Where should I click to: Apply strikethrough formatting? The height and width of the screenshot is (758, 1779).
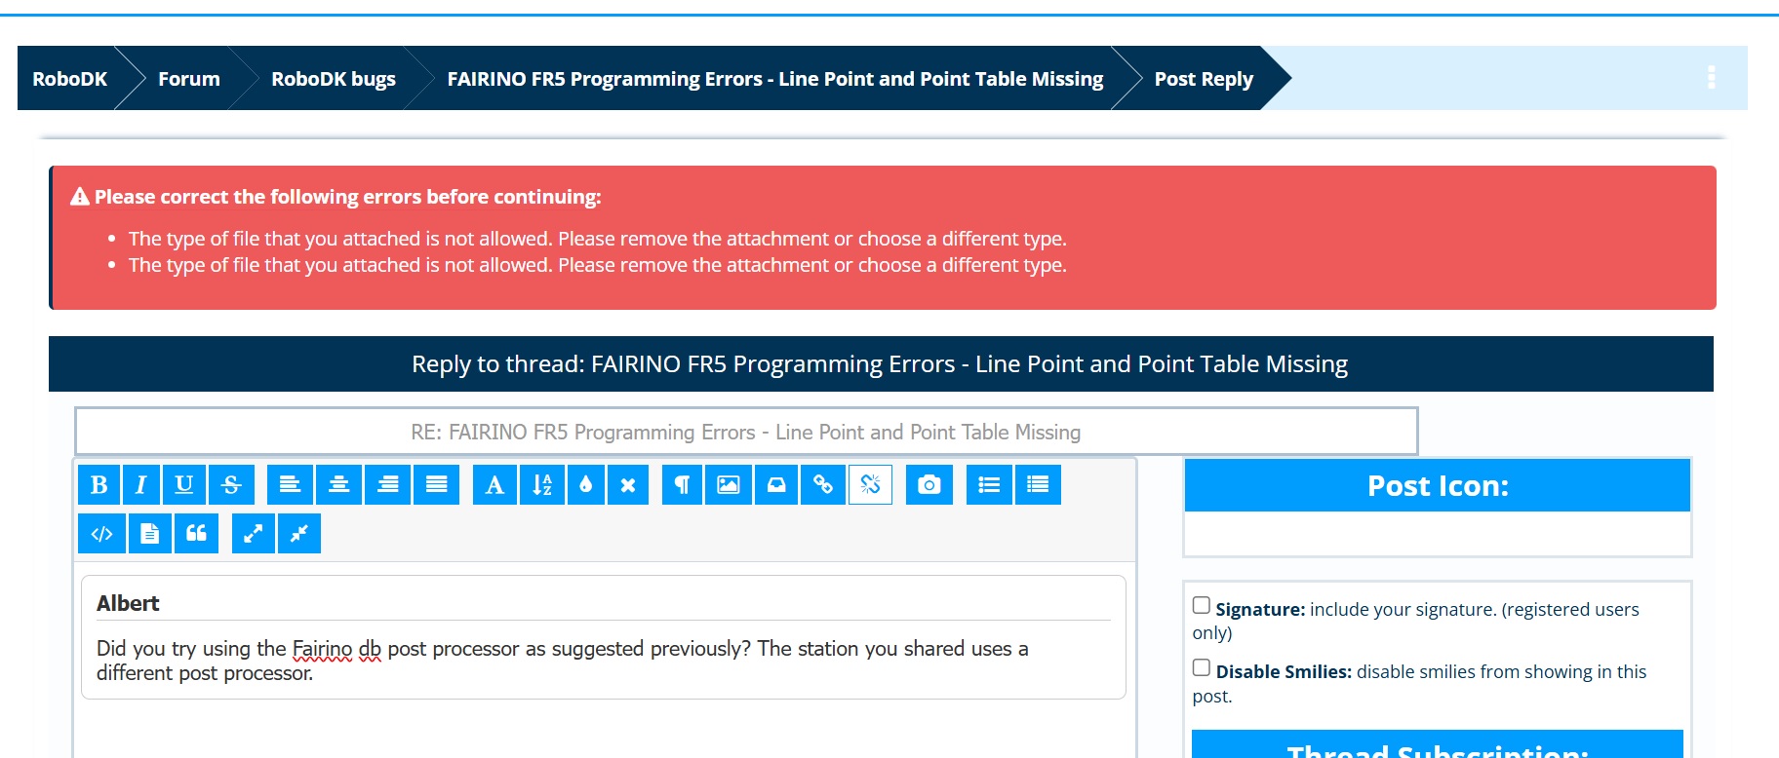pos(231,484)
